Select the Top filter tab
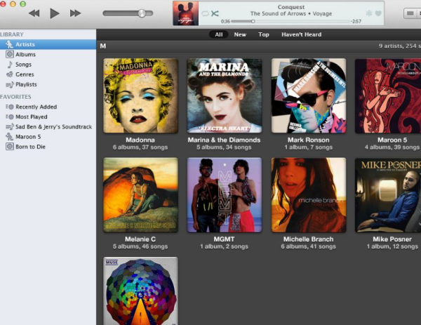Screen dimensions: 421x325 tap(264, 34)
